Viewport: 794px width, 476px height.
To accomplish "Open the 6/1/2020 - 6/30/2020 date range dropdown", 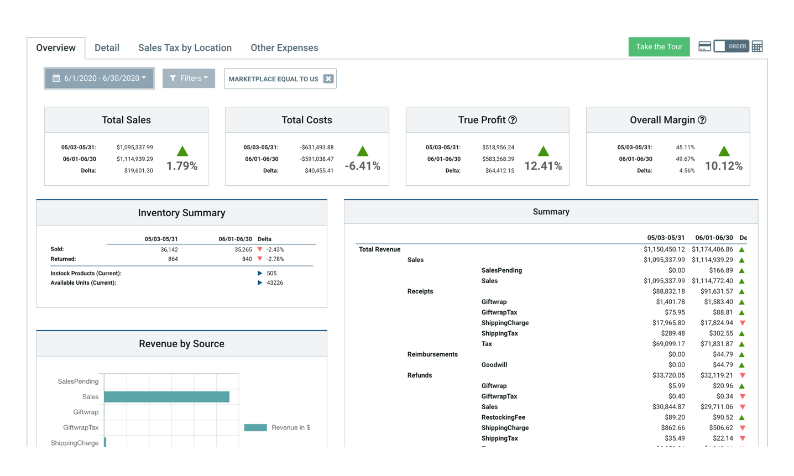I will tap(100, 78).
